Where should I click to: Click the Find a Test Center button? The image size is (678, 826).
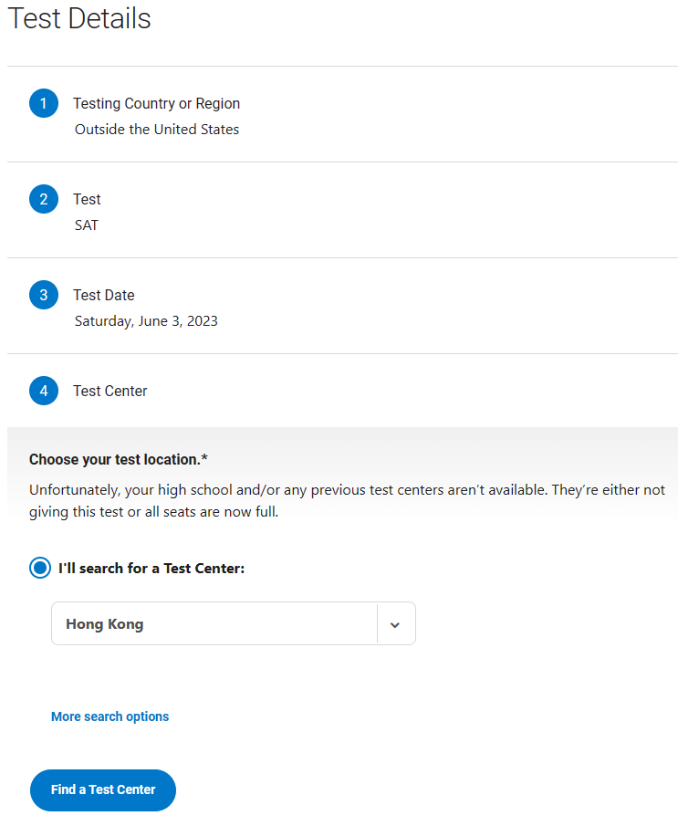103,790
